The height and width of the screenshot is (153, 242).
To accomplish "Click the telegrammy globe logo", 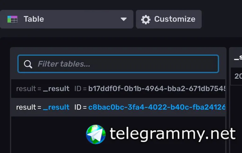I will pos(96,134).
